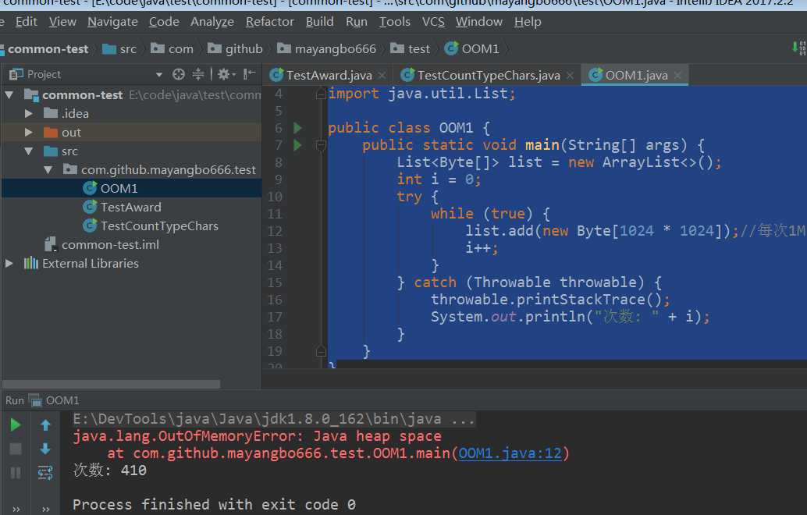Select OOM1 run configuration tab
The height and width of the screenshot is (515, 807).
54,400
